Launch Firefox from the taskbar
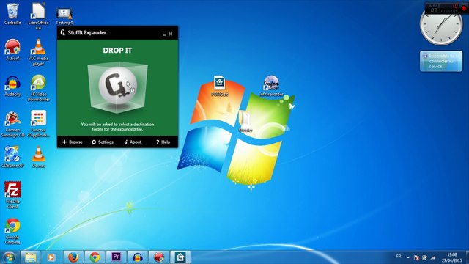 [x=73, y=257]
